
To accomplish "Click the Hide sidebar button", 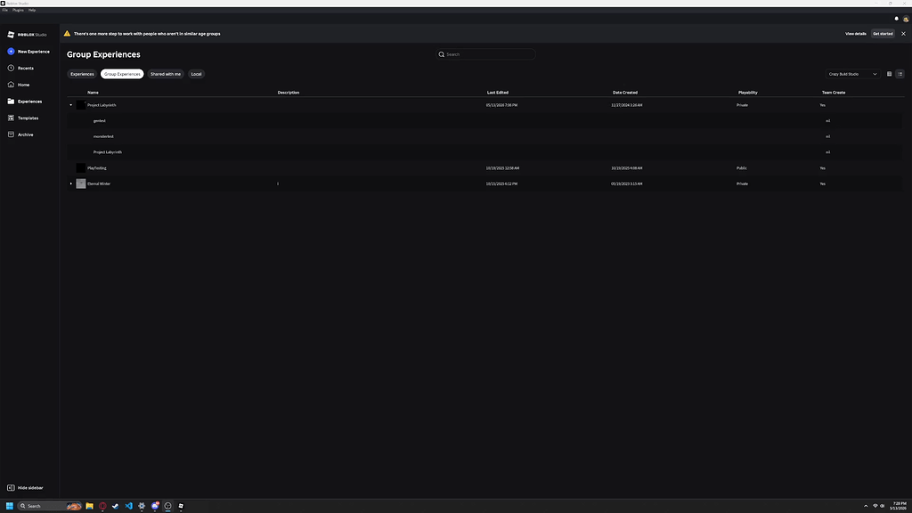I will point(25,488).
